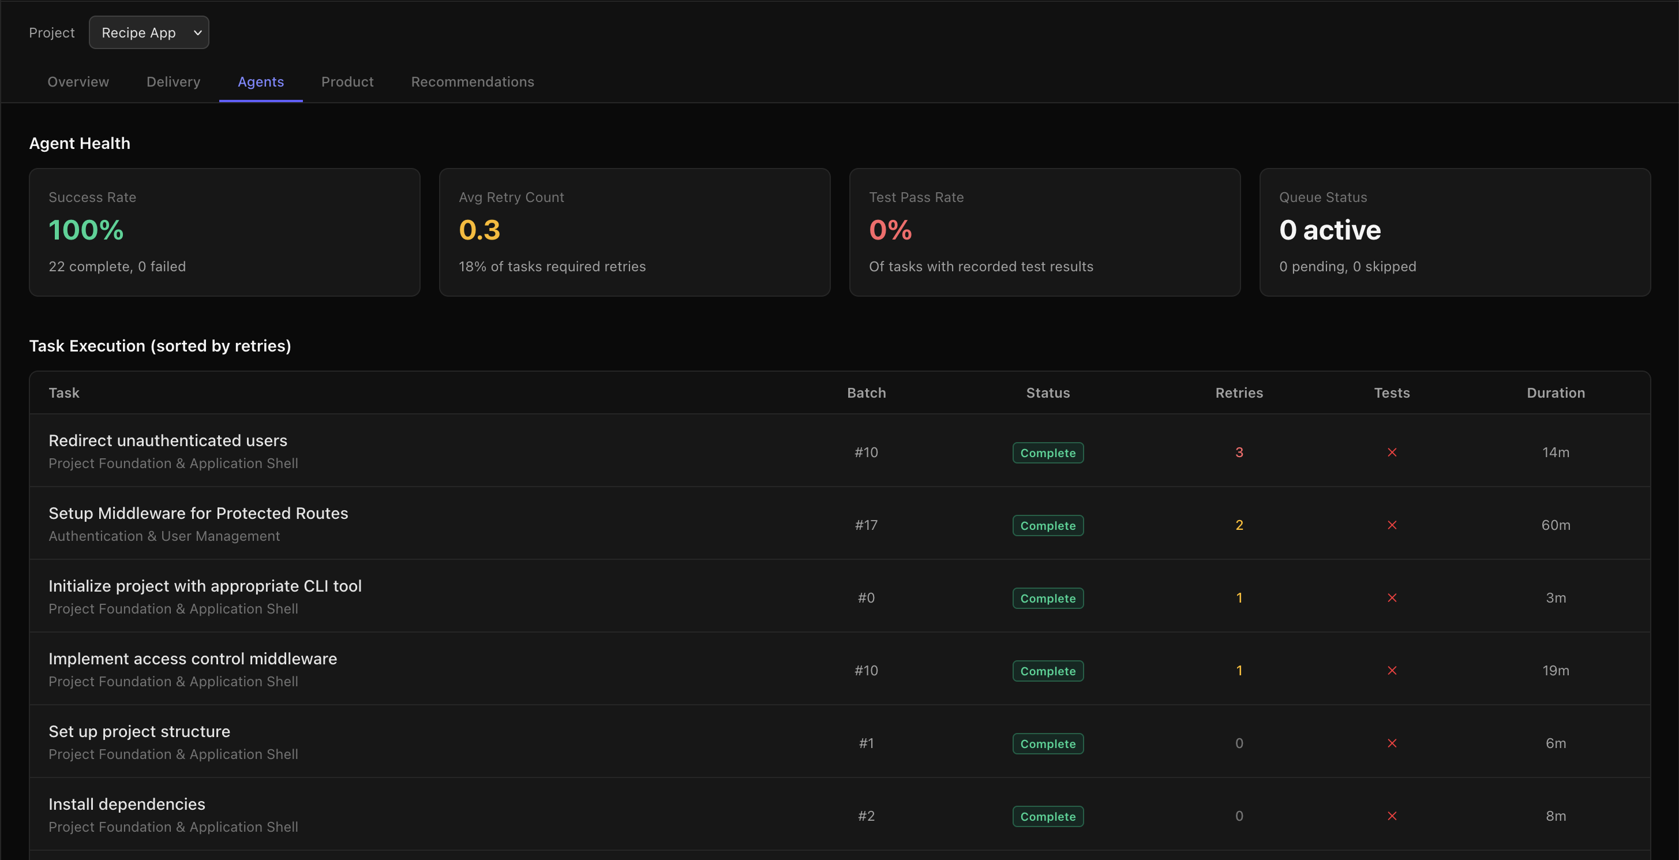Switch to the Delivery tab
Image resolution: width=1679 pixels, height=860 pixels.
pos(173,81)
